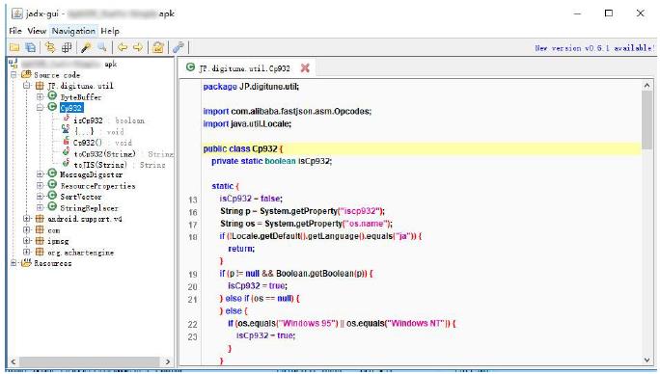Click the ipmsg package icon

(40, 241)
